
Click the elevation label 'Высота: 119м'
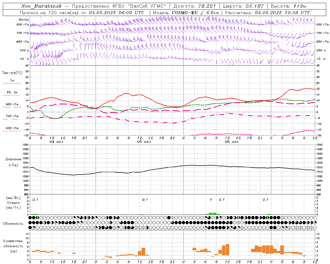tap(288, 6)
